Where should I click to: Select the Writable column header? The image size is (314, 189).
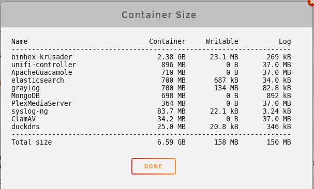click(x=222, y=41)
